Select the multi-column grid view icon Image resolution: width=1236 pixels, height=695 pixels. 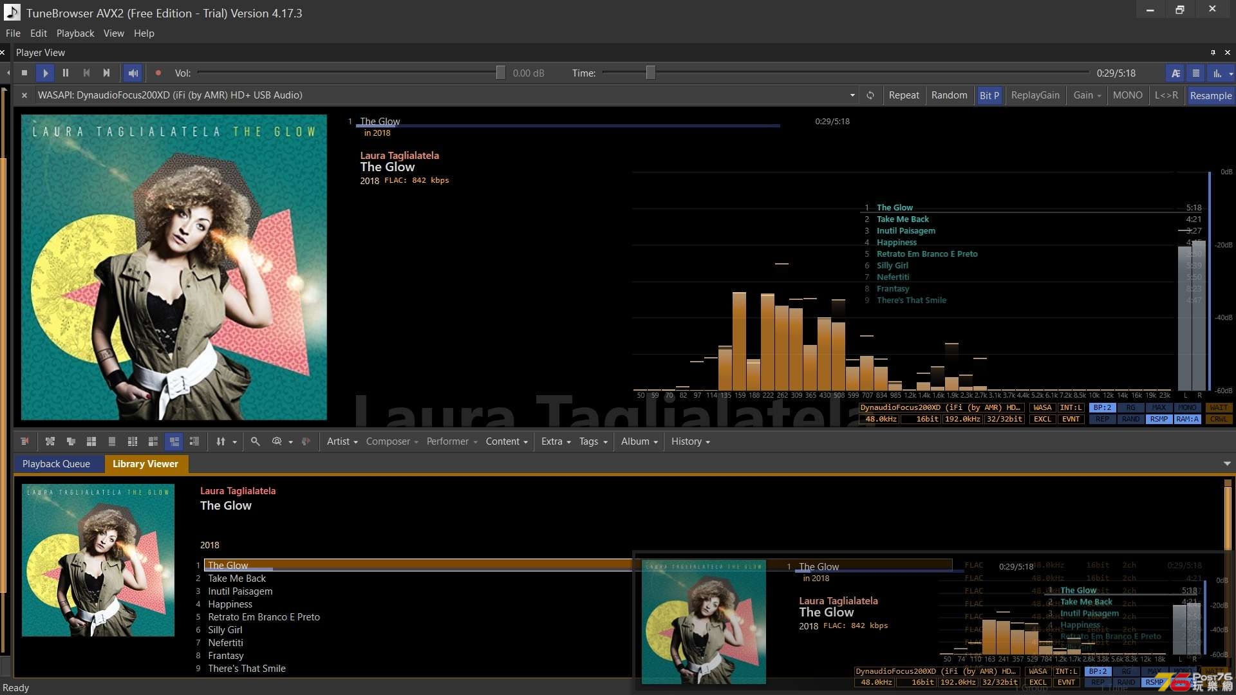click(133, 441)
